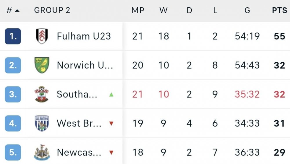Sort standings by MP column
The width and height of the screenshot is (290, 164).
click(138, 10)
